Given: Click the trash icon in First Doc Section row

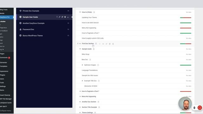Looking at the screenshot, I should [x=113, y=44].
